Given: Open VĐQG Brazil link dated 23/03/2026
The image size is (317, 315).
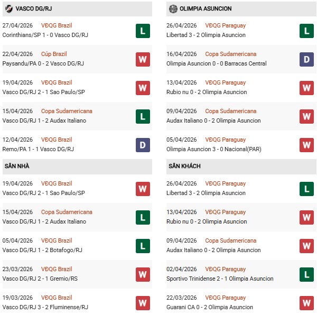Looking at the screenshot, I should point(57,269).
